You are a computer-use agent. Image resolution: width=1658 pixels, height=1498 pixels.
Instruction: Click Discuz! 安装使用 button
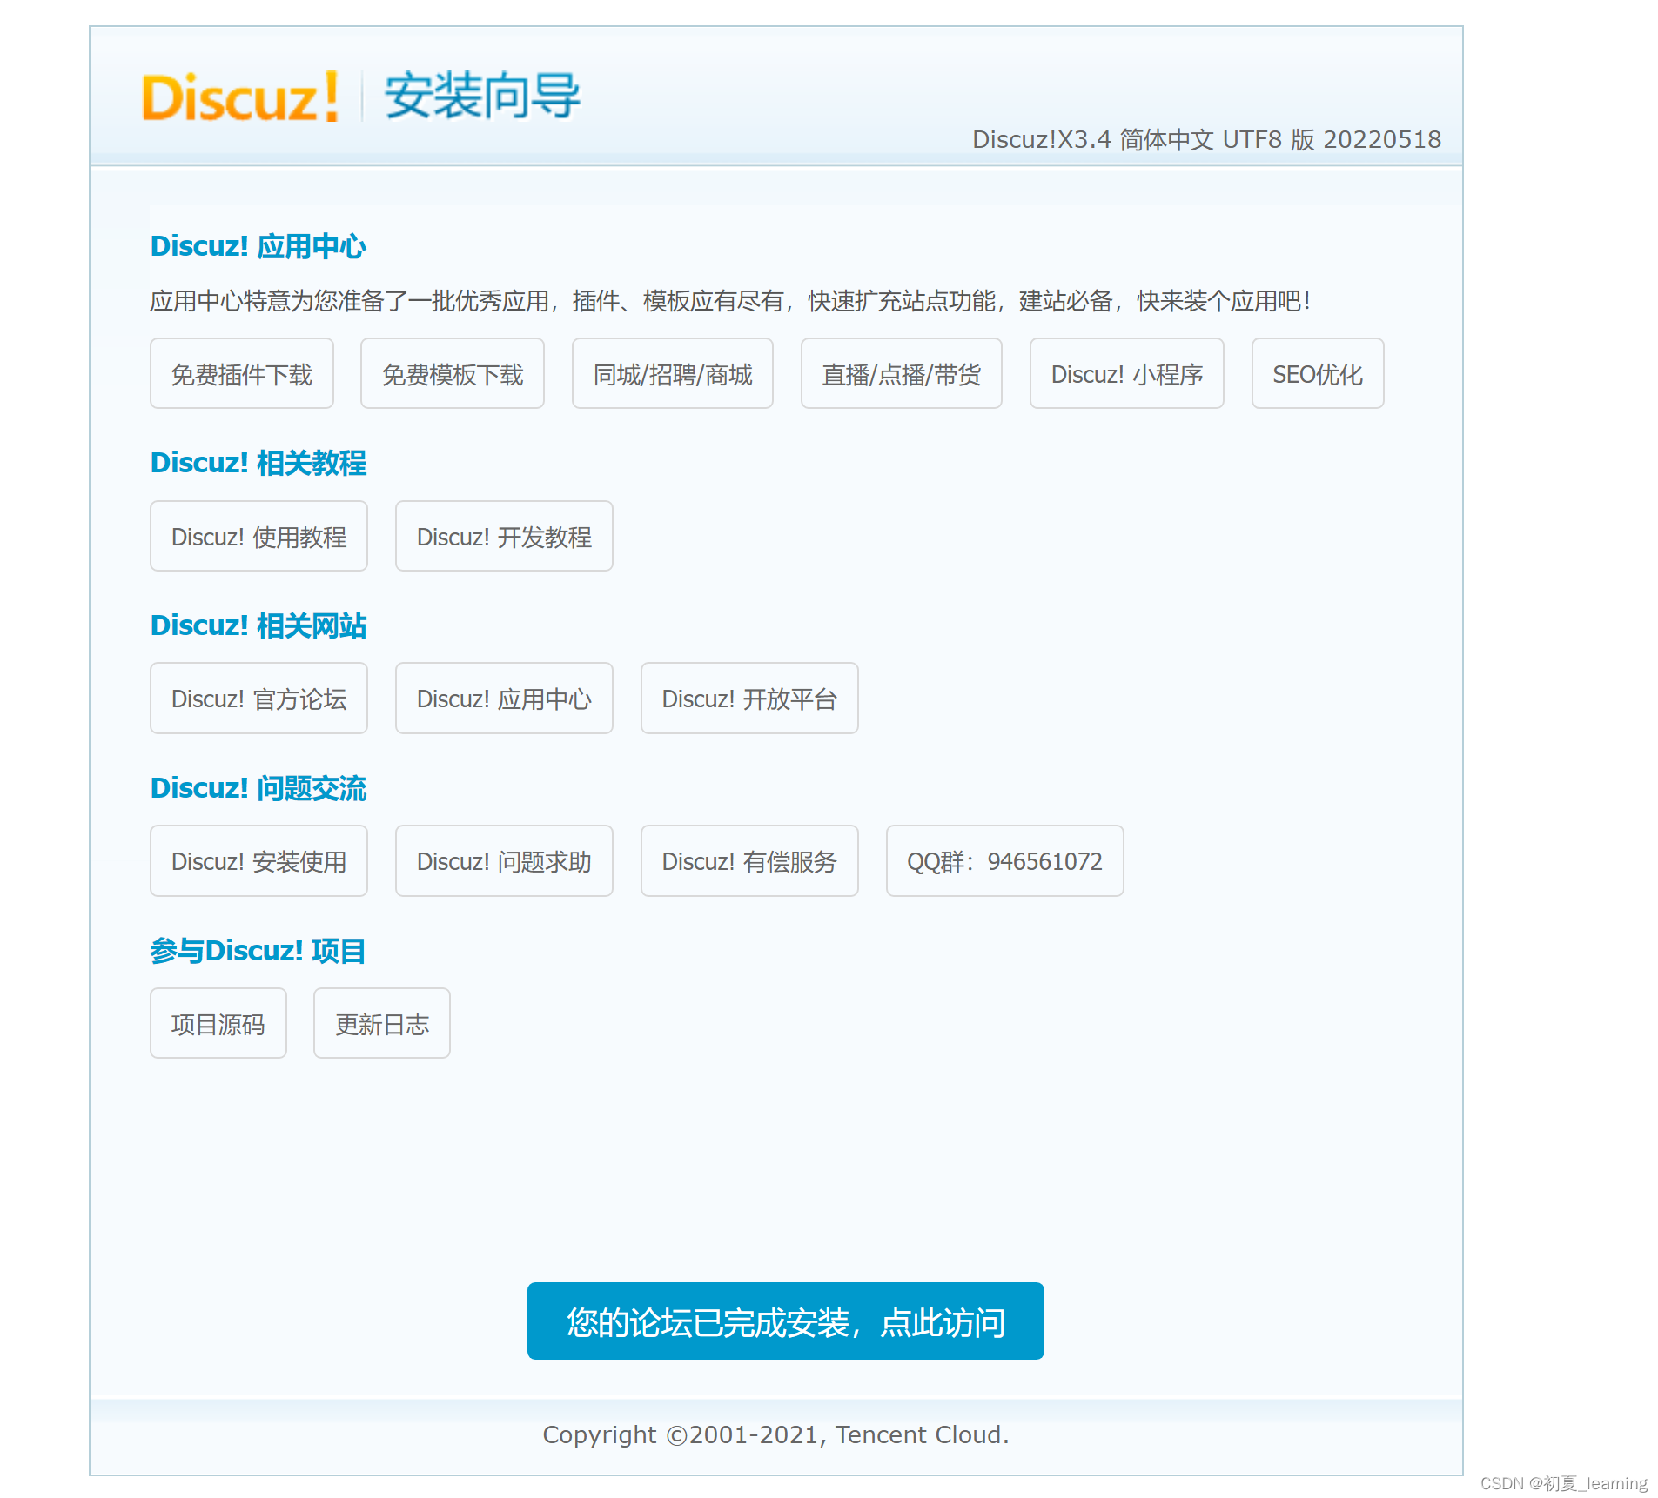[258, 860]
